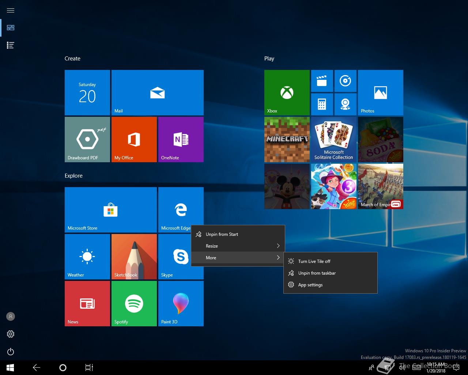Screen dimensions: 468x375
Task: Open App settings from submenu
Action: tap(331, 285)
